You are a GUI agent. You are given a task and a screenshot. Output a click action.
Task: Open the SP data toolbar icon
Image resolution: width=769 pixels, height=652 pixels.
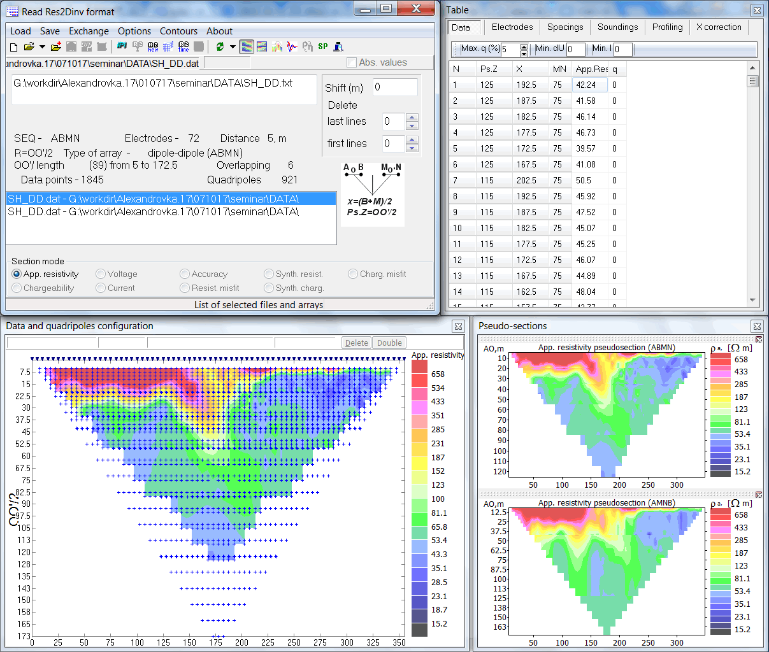point(322,46)
